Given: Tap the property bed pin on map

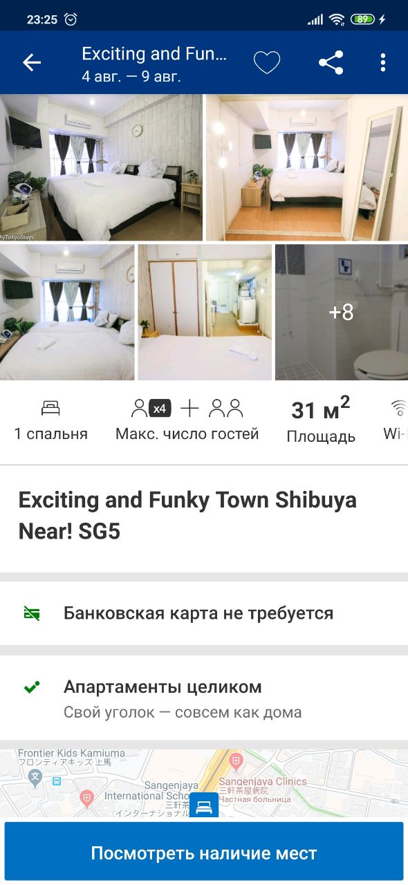Looking at the screenshot, I should pyautogui.click(x=204, y=805).
